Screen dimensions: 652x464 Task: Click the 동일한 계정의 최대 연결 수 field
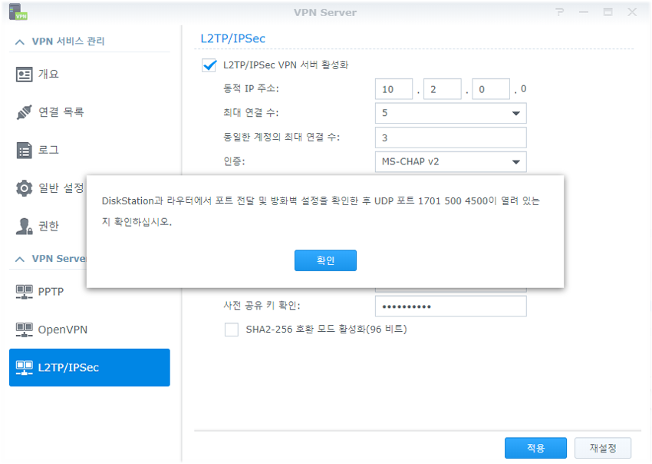point(451,138)
